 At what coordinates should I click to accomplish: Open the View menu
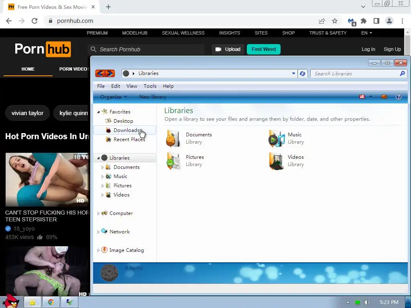pyautogui.click(x=132, y=86)
